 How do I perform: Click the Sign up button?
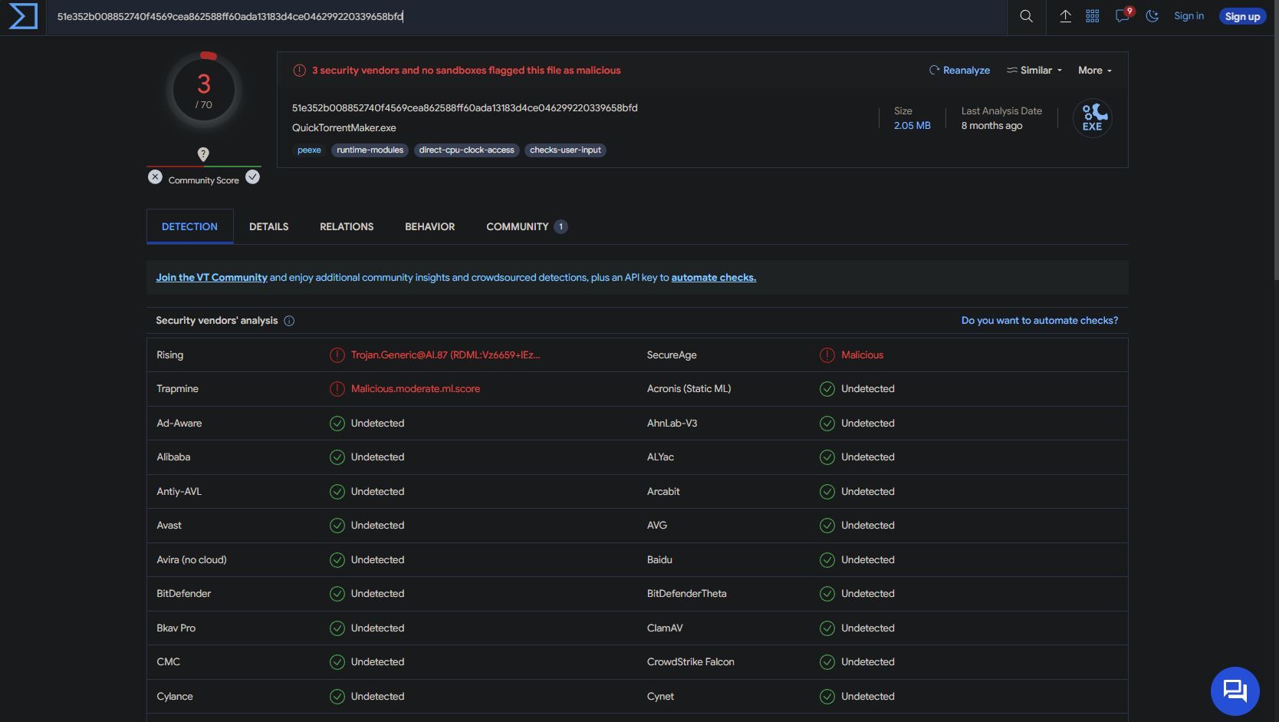(x=1242, y=17)
